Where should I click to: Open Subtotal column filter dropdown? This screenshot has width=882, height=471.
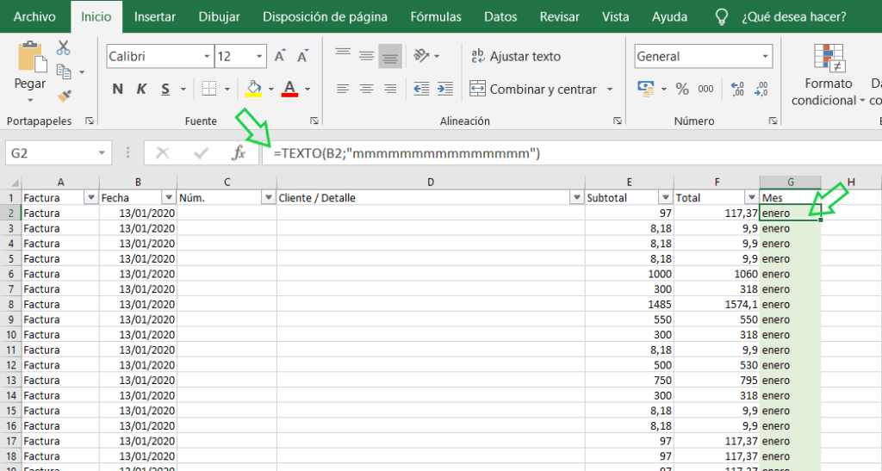point(666,198)
